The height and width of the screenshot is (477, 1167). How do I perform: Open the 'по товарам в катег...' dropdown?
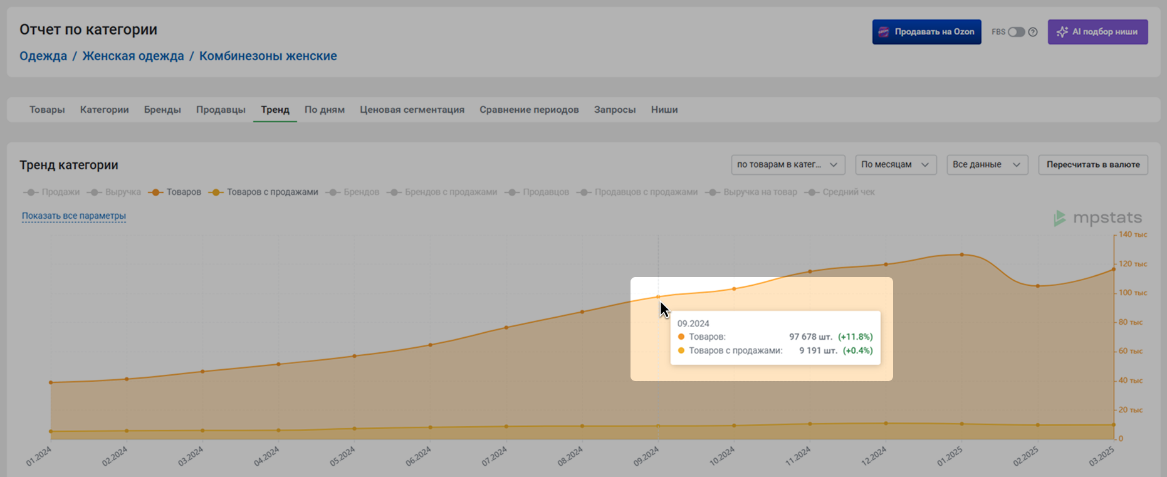point(788,165)
